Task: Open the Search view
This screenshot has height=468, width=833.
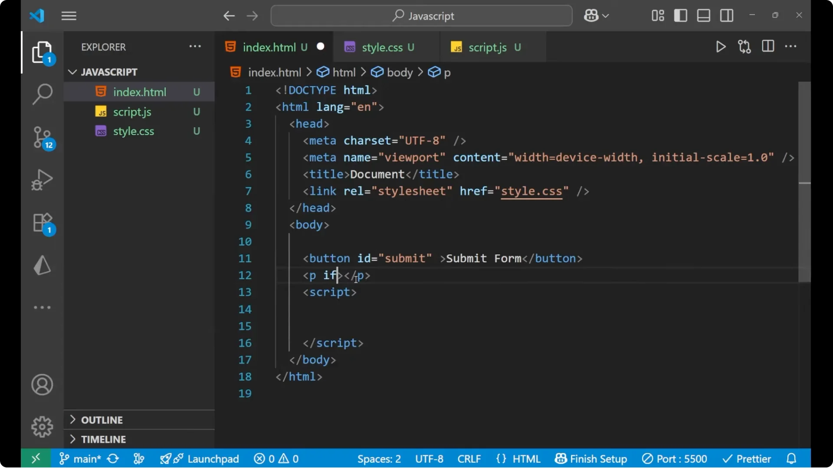Action: pyautogui.click(x=42, y=94)
